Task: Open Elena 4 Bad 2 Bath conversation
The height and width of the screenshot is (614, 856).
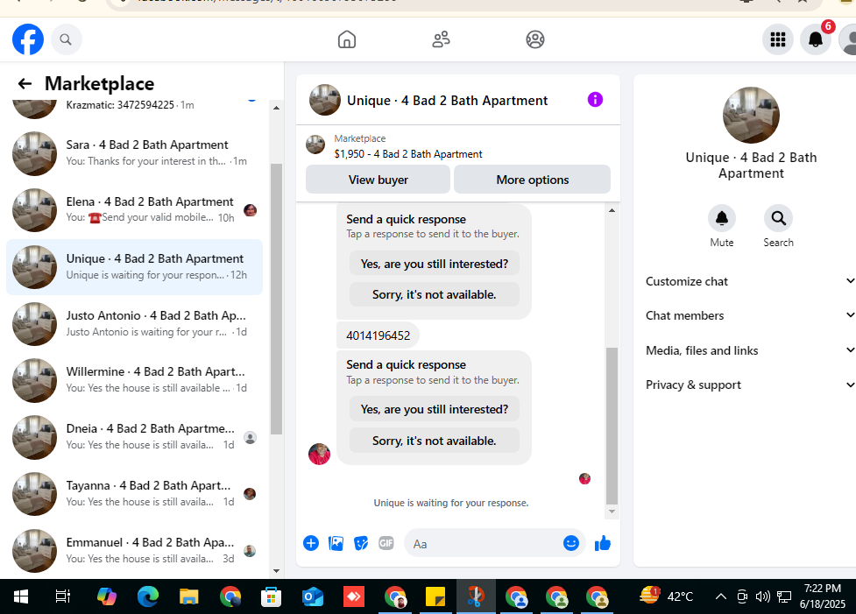Action: 134,209
